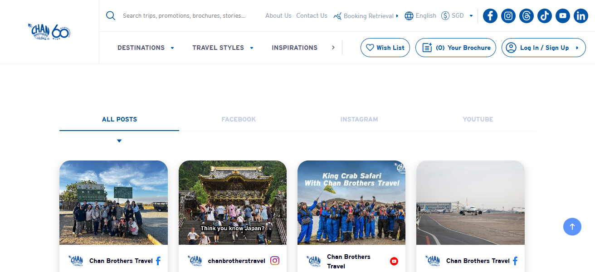Switch to the FACEBOOK posts tab

(239, 119)
